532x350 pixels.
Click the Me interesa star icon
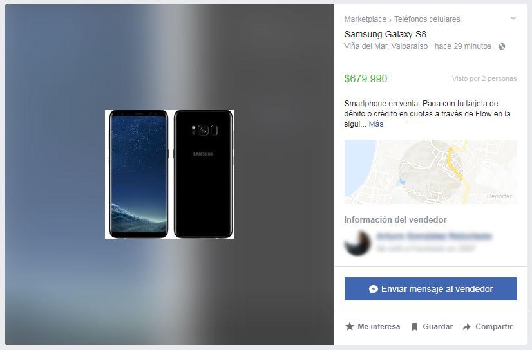point(350,327)
